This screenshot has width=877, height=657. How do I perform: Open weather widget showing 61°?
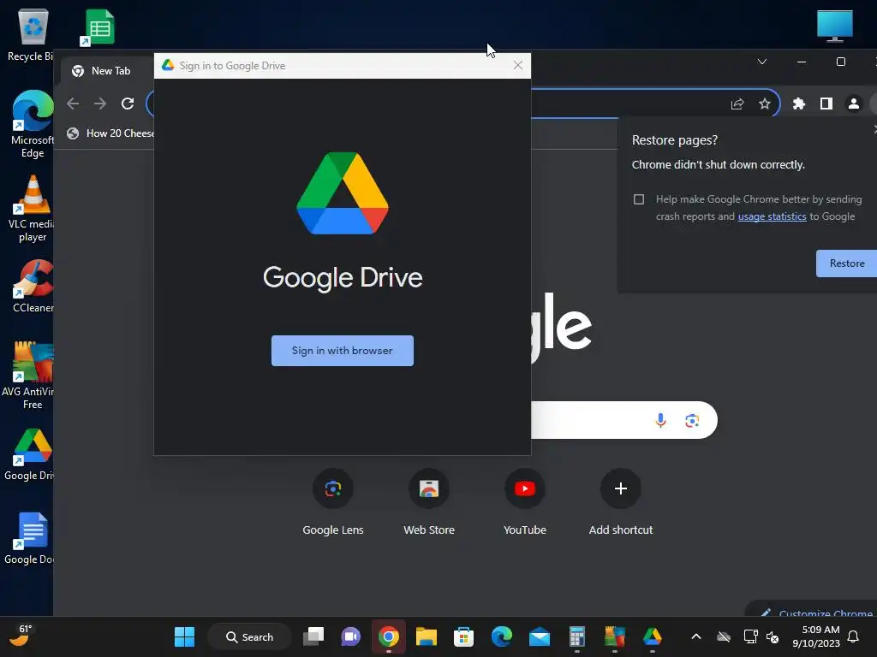point(21,636)
